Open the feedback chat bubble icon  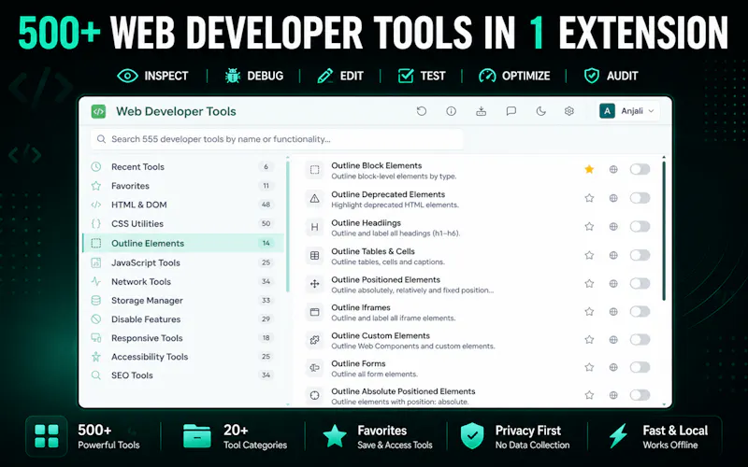(511, 111)
